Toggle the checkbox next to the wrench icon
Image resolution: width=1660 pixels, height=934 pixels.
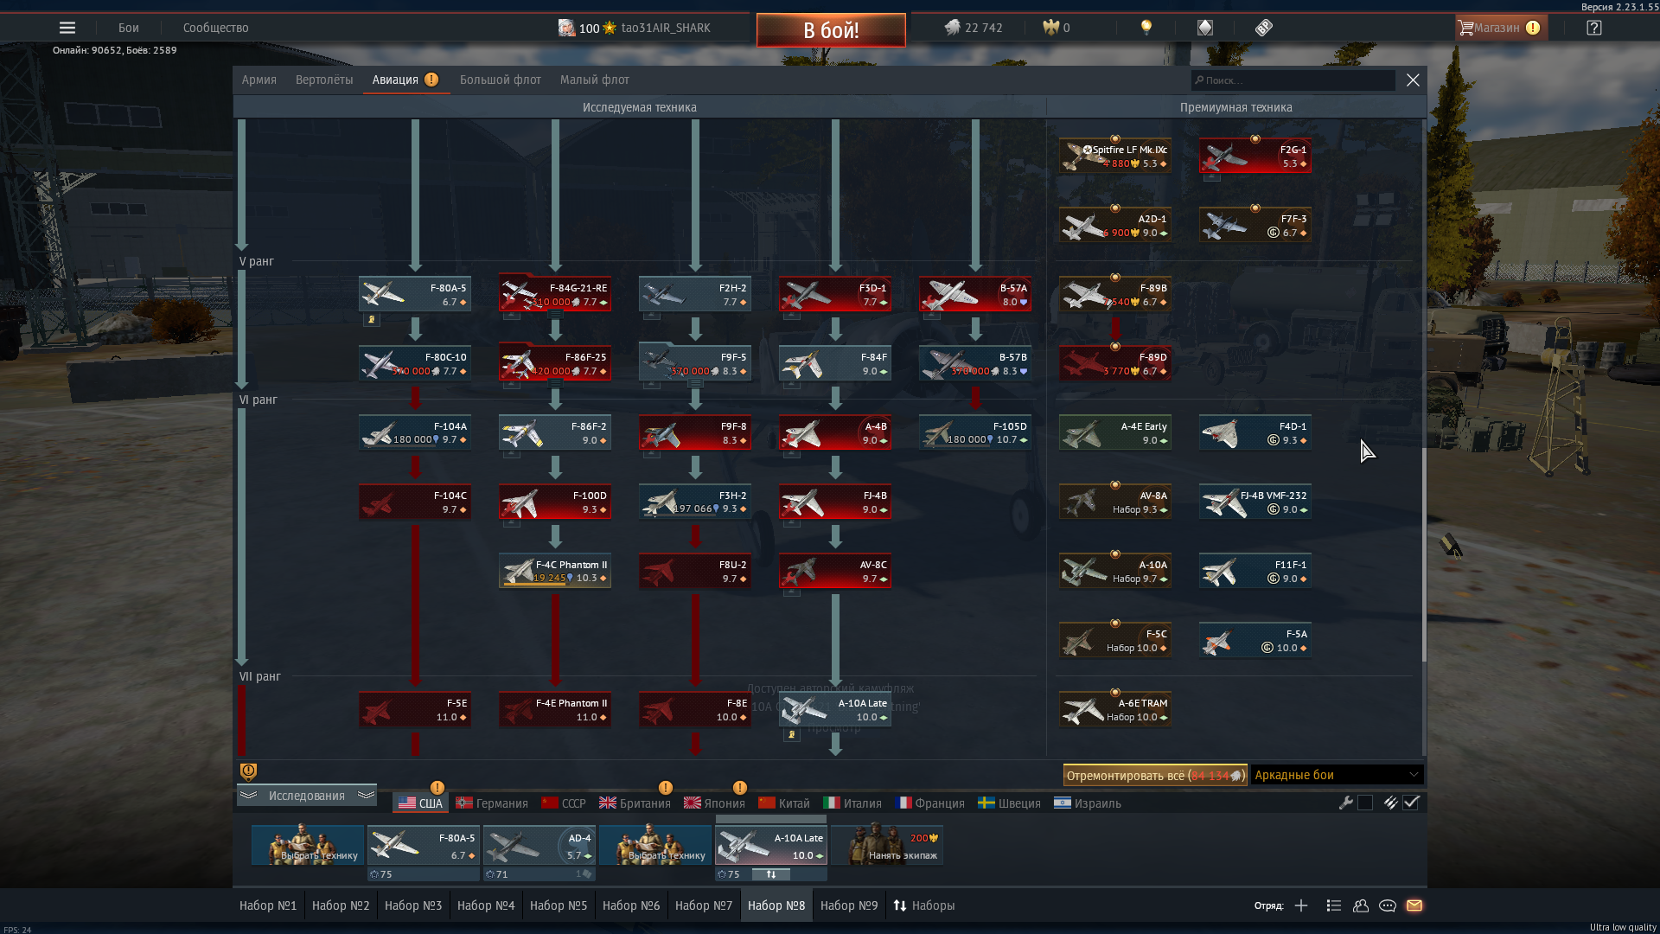point(1365,803)
